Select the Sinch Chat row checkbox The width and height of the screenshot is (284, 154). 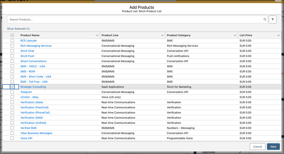pyautogui.click(x=12, y=51)
